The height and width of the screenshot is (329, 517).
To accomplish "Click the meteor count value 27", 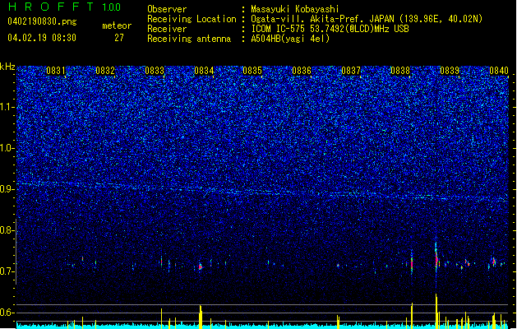I will click(119, 38).
